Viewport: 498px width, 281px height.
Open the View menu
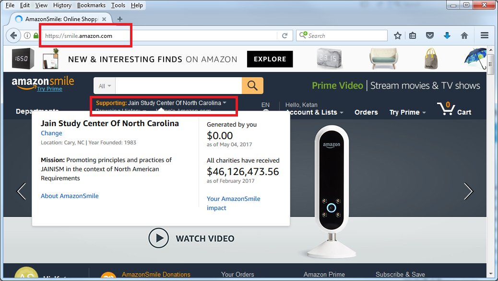click(x=41, y=5)
